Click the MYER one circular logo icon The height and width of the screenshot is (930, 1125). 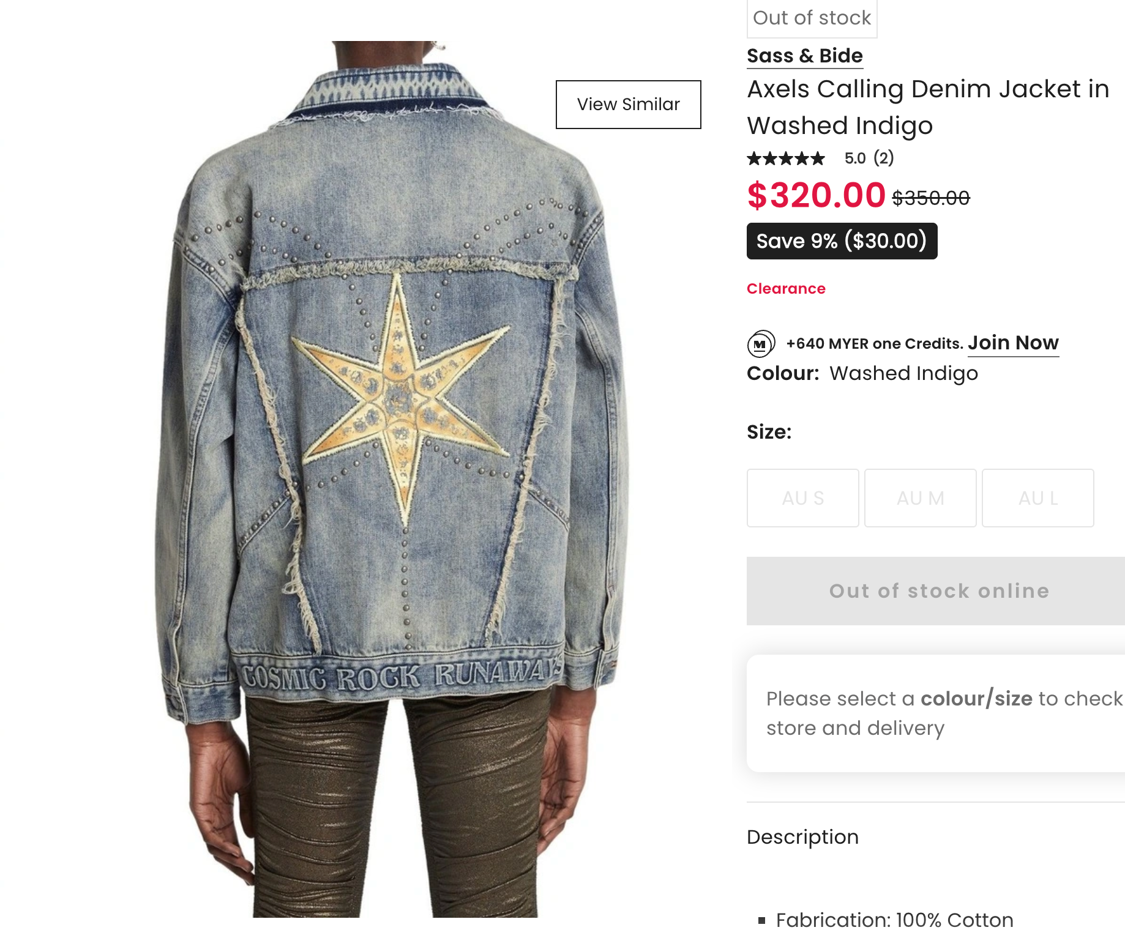click(761, 344)
